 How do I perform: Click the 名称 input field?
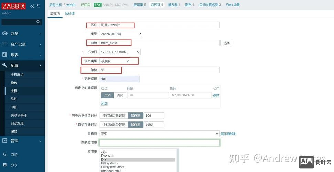[x=160, y=25]
